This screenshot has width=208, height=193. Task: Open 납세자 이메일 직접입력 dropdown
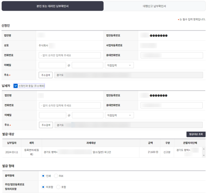(119, 115)
